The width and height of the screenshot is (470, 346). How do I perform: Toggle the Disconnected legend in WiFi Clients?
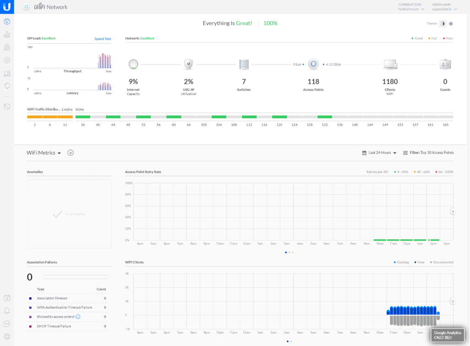(x=440, y=262)
